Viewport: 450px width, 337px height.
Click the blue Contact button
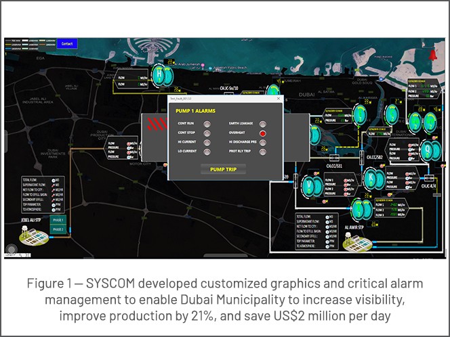66,44
